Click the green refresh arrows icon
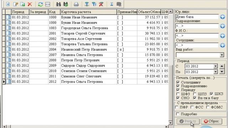This screenshot has height=128, width=228. pos(40,4)
